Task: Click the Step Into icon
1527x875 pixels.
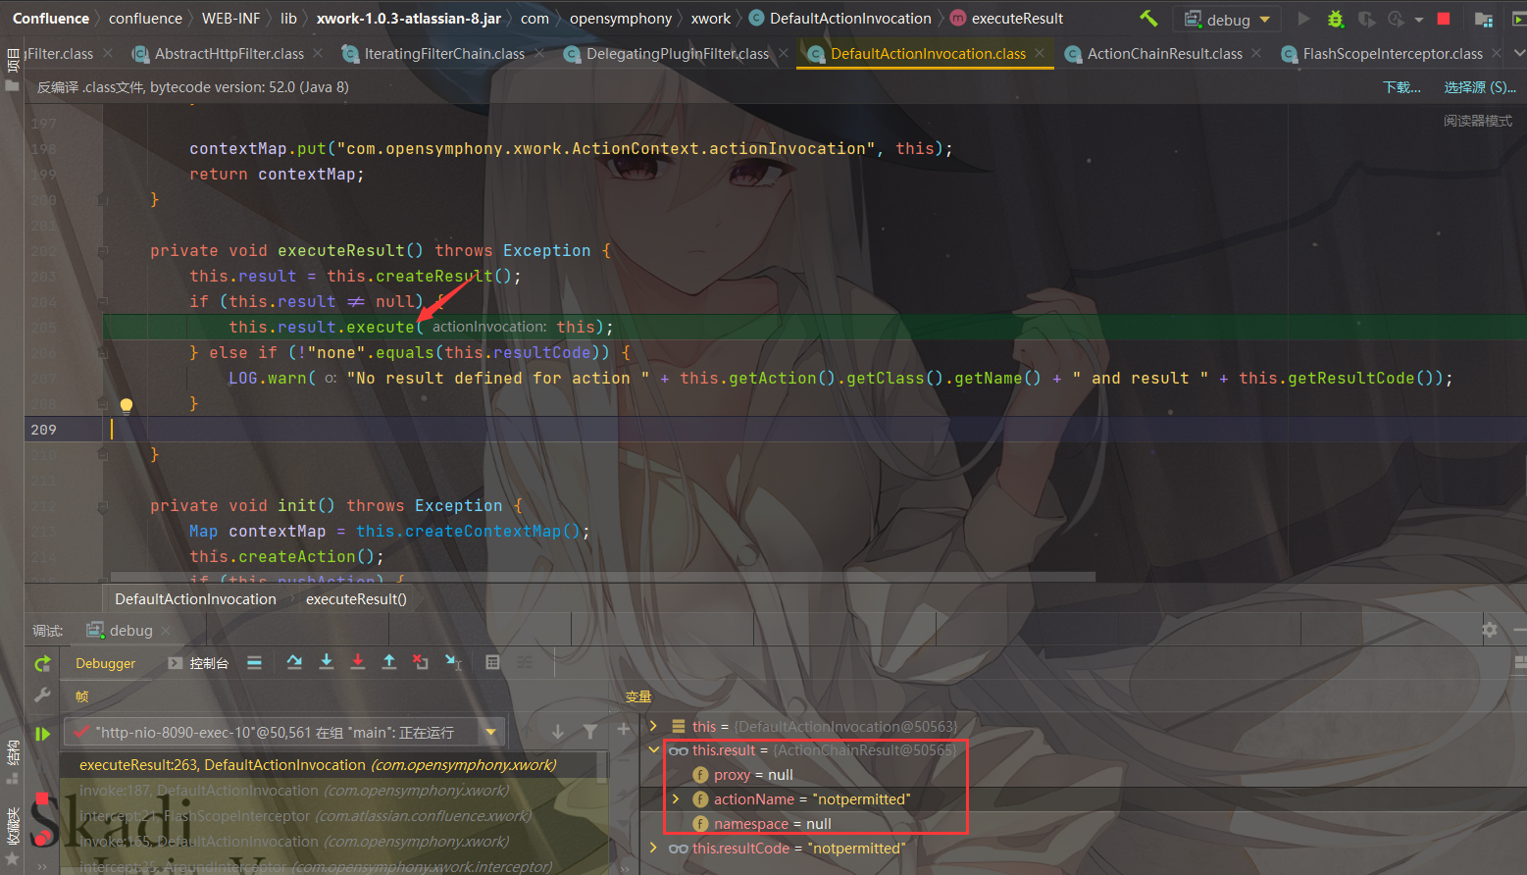Action: 327,662
